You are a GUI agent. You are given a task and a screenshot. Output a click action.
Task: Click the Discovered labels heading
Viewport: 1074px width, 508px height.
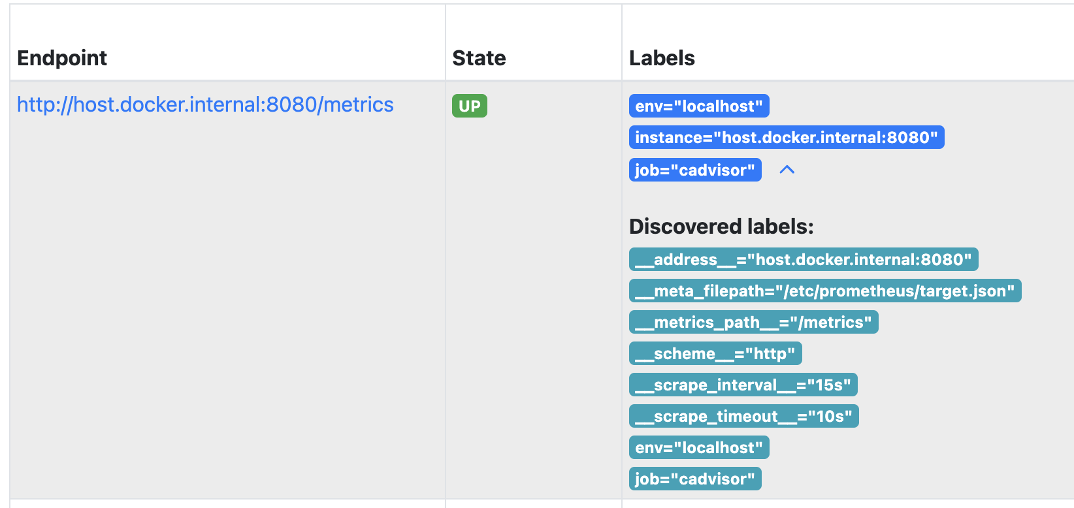click(x=721, y=227)
